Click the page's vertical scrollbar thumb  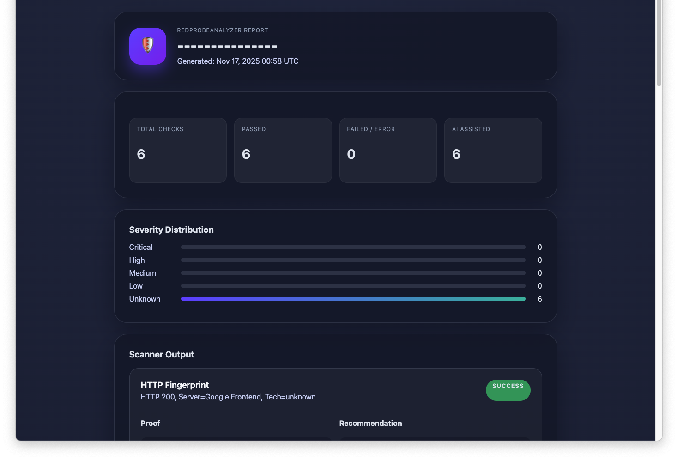click(659, 43)
